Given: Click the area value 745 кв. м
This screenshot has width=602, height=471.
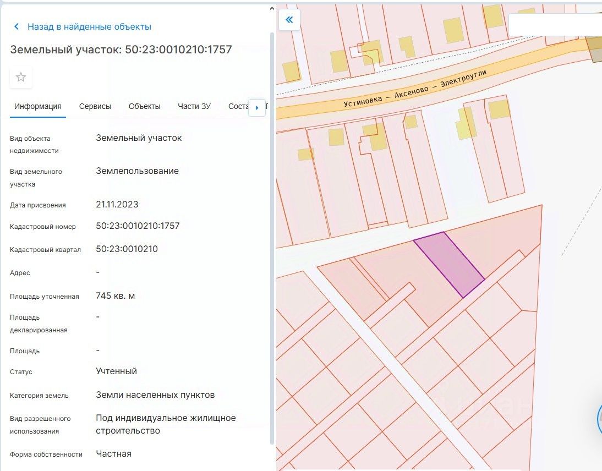Looking at the screenshot, I should tap(115, 295).
